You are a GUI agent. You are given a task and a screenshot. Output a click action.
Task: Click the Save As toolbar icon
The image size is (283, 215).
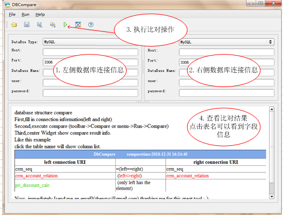pyautogui.click(x=40, y=24)
